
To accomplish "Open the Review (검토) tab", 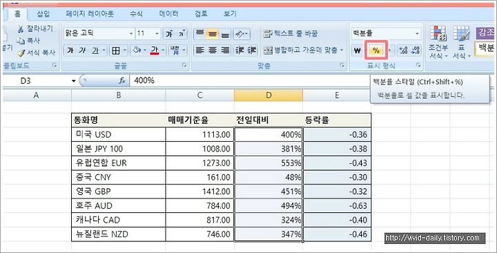I will tap(201, 14).
